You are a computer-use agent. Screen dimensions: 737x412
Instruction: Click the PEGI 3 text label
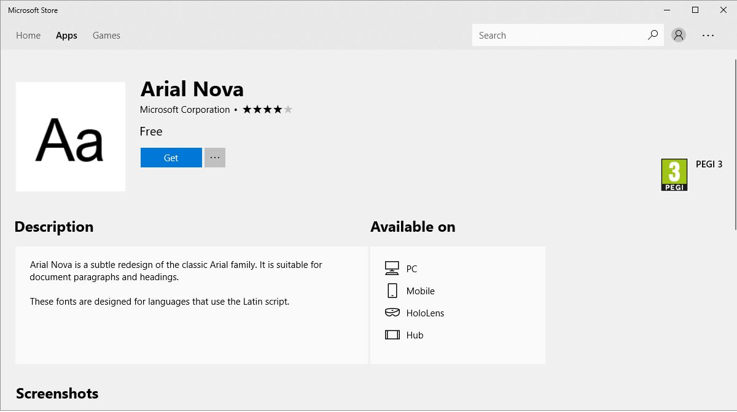point(709,164)
